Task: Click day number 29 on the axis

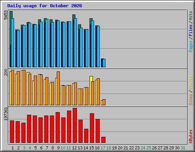Action: pyautogui.click(x=171, y=148)
